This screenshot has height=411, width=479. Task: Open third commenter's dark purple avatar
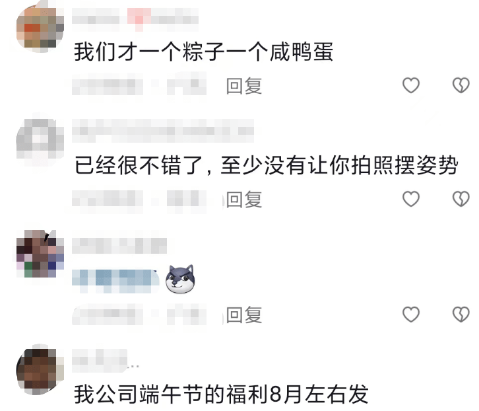tap(40, 254)
